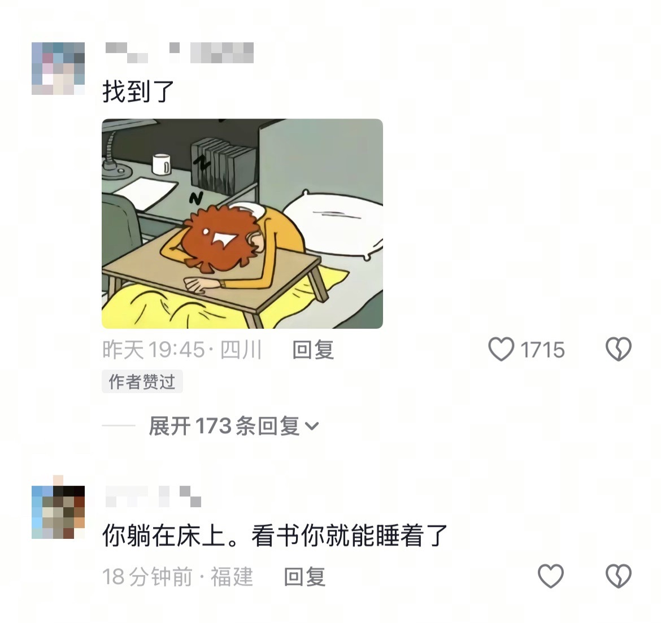Tap the 1715 like count number
661x623 pixels.
542,350
